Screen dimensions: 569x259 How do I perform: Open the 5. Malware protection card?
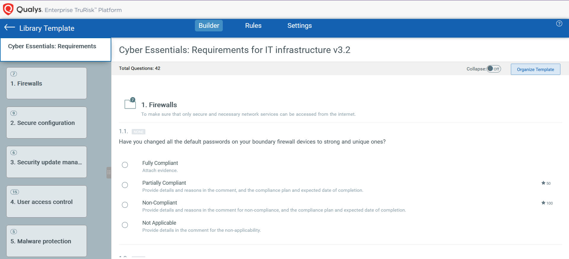click(47, 241)
